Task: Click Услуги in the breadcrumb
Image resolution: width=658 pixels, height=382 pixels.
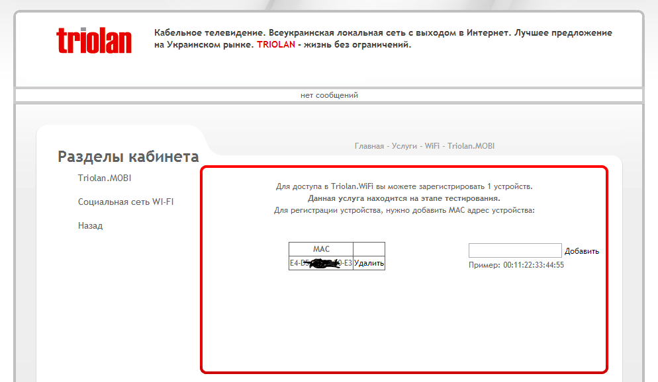Action: pyautogui.click(x=404, y=146)
